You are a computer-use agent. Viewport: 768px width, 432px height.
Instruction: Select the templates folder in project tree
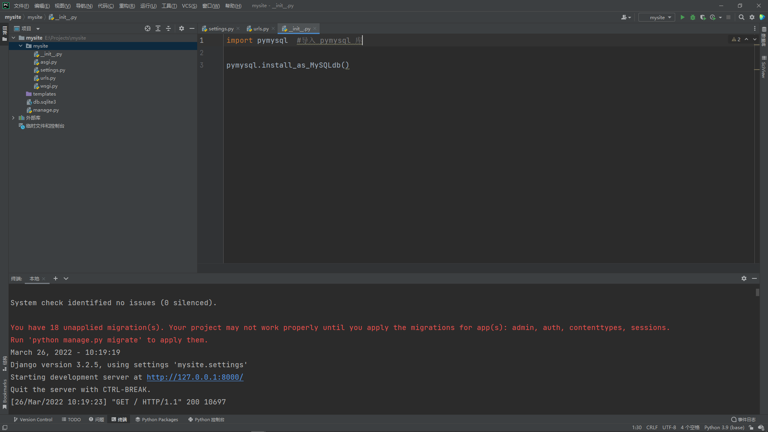click(44, 94)
